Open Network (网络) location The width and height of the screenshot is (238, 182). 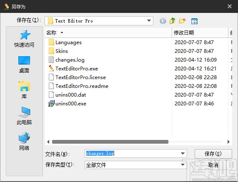coord(24,141)
